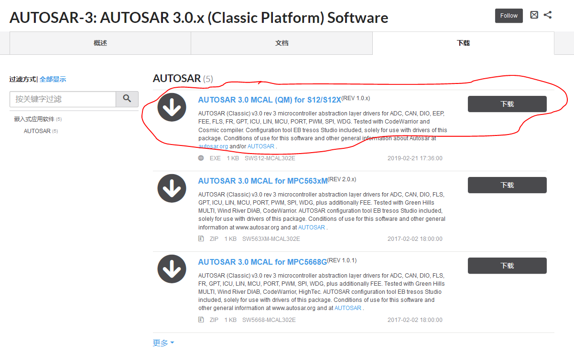Click the share icon at top right
This screenshot has width=574, height=352.
tap(548, 15)
